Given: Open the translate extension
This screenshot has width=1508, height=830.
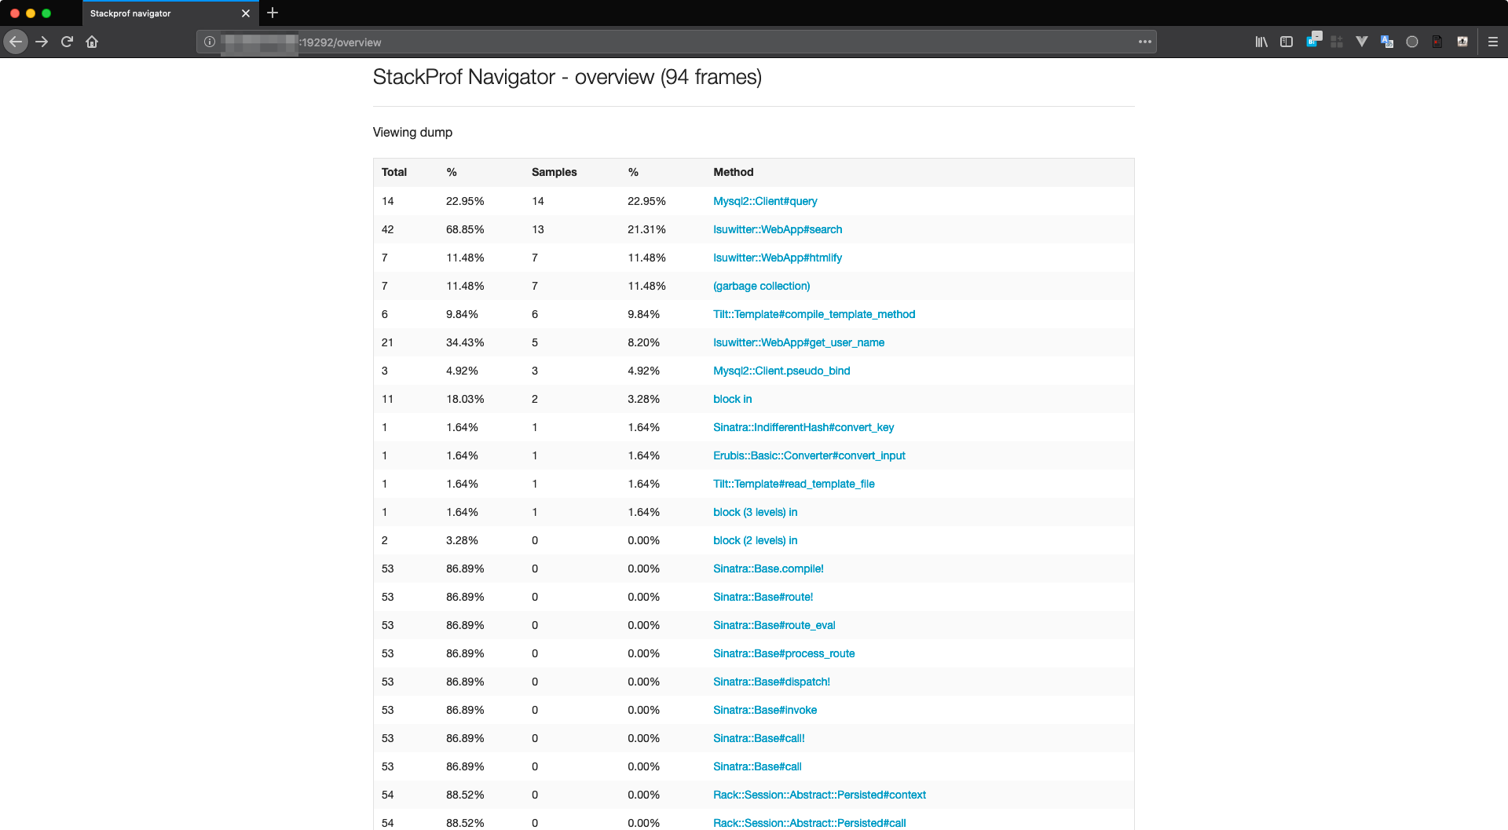Looking at the screenshot, I should pos(1387,42).
